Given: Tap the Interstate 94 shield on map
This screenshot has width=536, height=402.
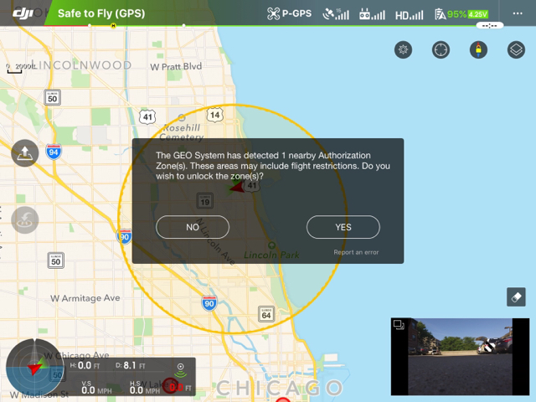Looking at the screenshot, I should pos(54,152).
